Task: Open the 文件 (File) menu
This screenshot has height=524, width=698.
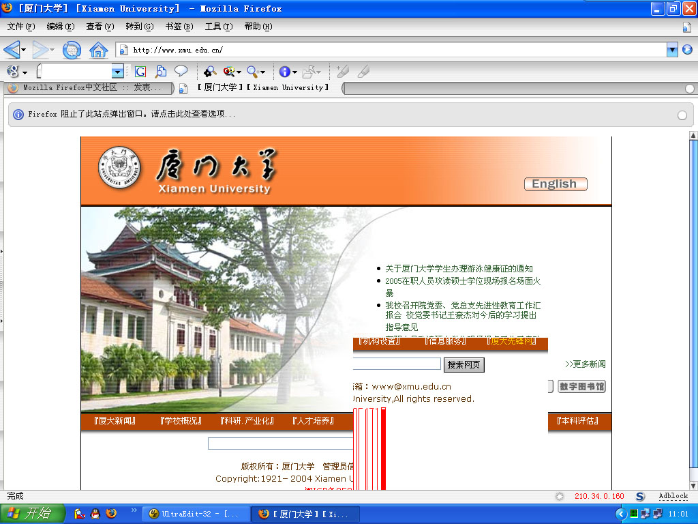Action: [x=21, y=27]
